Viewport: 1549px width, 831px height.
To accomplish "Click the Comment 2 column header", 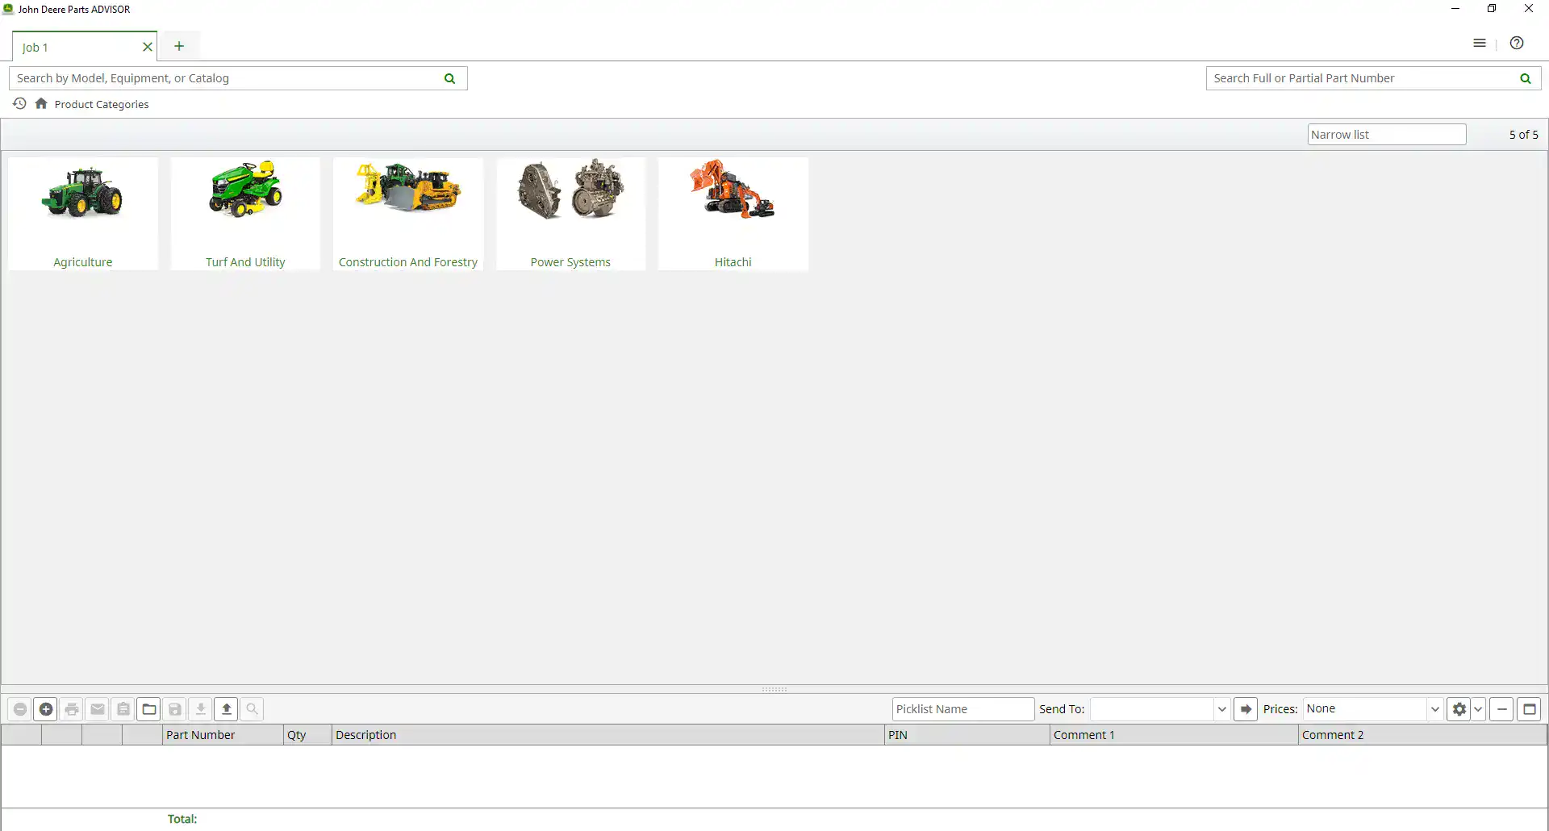I will [1422, 735].
